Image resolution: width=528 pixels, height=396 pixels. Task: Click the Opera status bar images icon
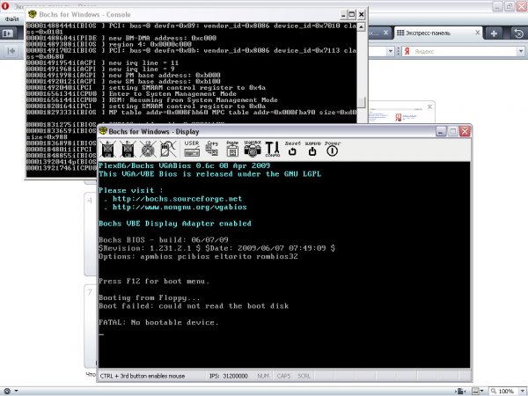tap(475, 391)
